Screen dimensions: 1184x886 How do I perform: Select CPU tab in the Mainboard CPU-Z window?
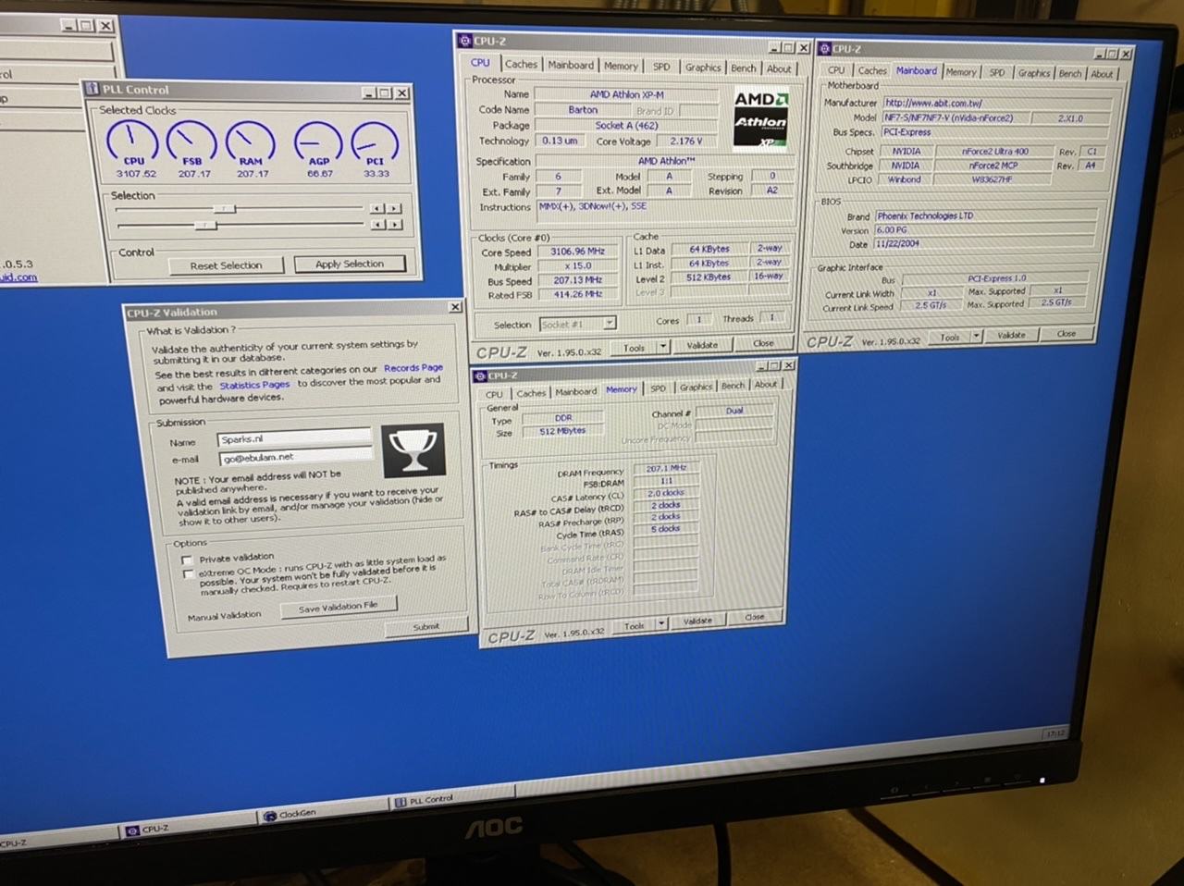tap(836, 69)
